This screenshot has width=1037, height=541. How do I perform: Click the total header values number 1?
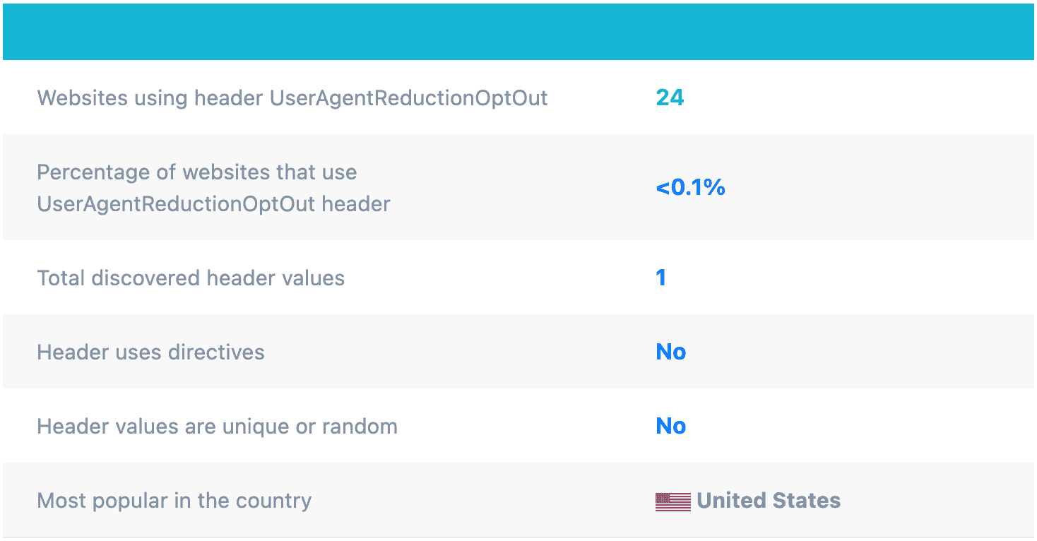point(661,278)
